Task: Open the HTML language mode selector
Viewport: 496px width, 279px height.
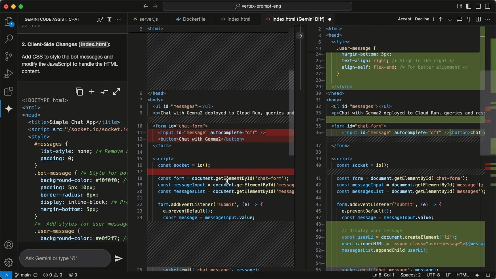Action: pyautogui.click(x=462, y=275)
